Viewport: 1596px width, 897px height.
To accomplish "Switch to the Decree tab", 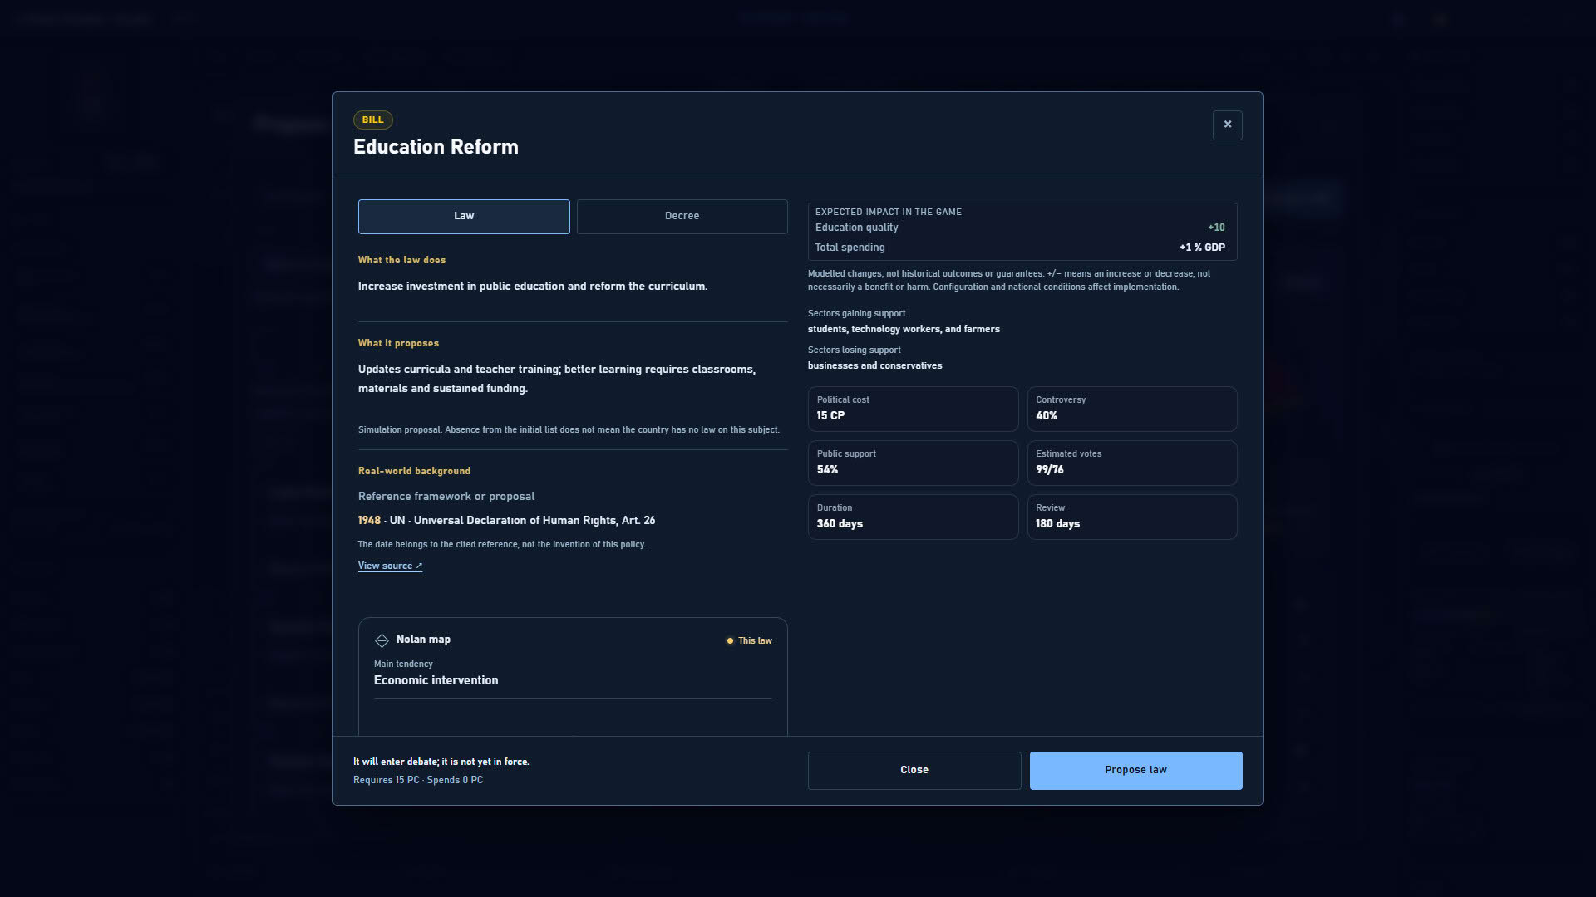I will point(682,216).
